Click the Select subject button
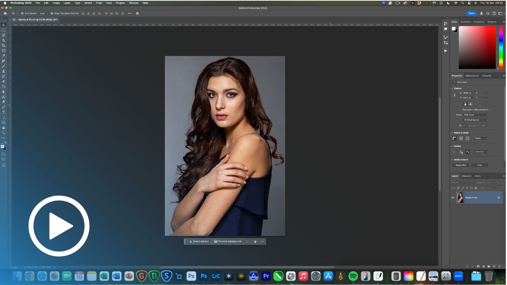This screenshot has width=507, height=285. coord(199,241)
